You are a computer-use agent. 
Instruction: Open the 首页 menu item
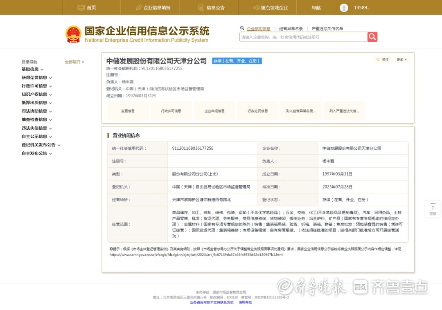[91, 8]
